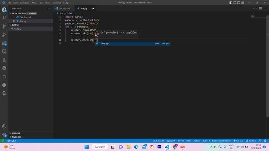Screen dimensions: 269x151
Task: Accept line.py path suggestion
Action: point(132,44)
